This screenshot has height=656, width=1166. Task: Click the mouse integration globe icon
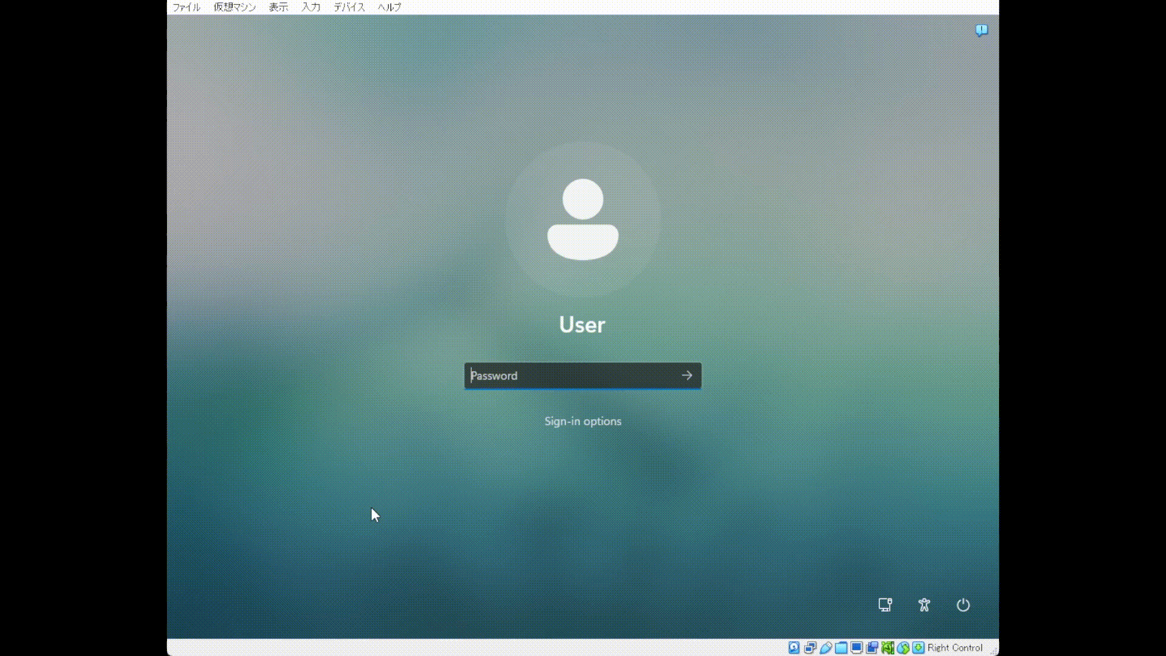pos(903,647)
